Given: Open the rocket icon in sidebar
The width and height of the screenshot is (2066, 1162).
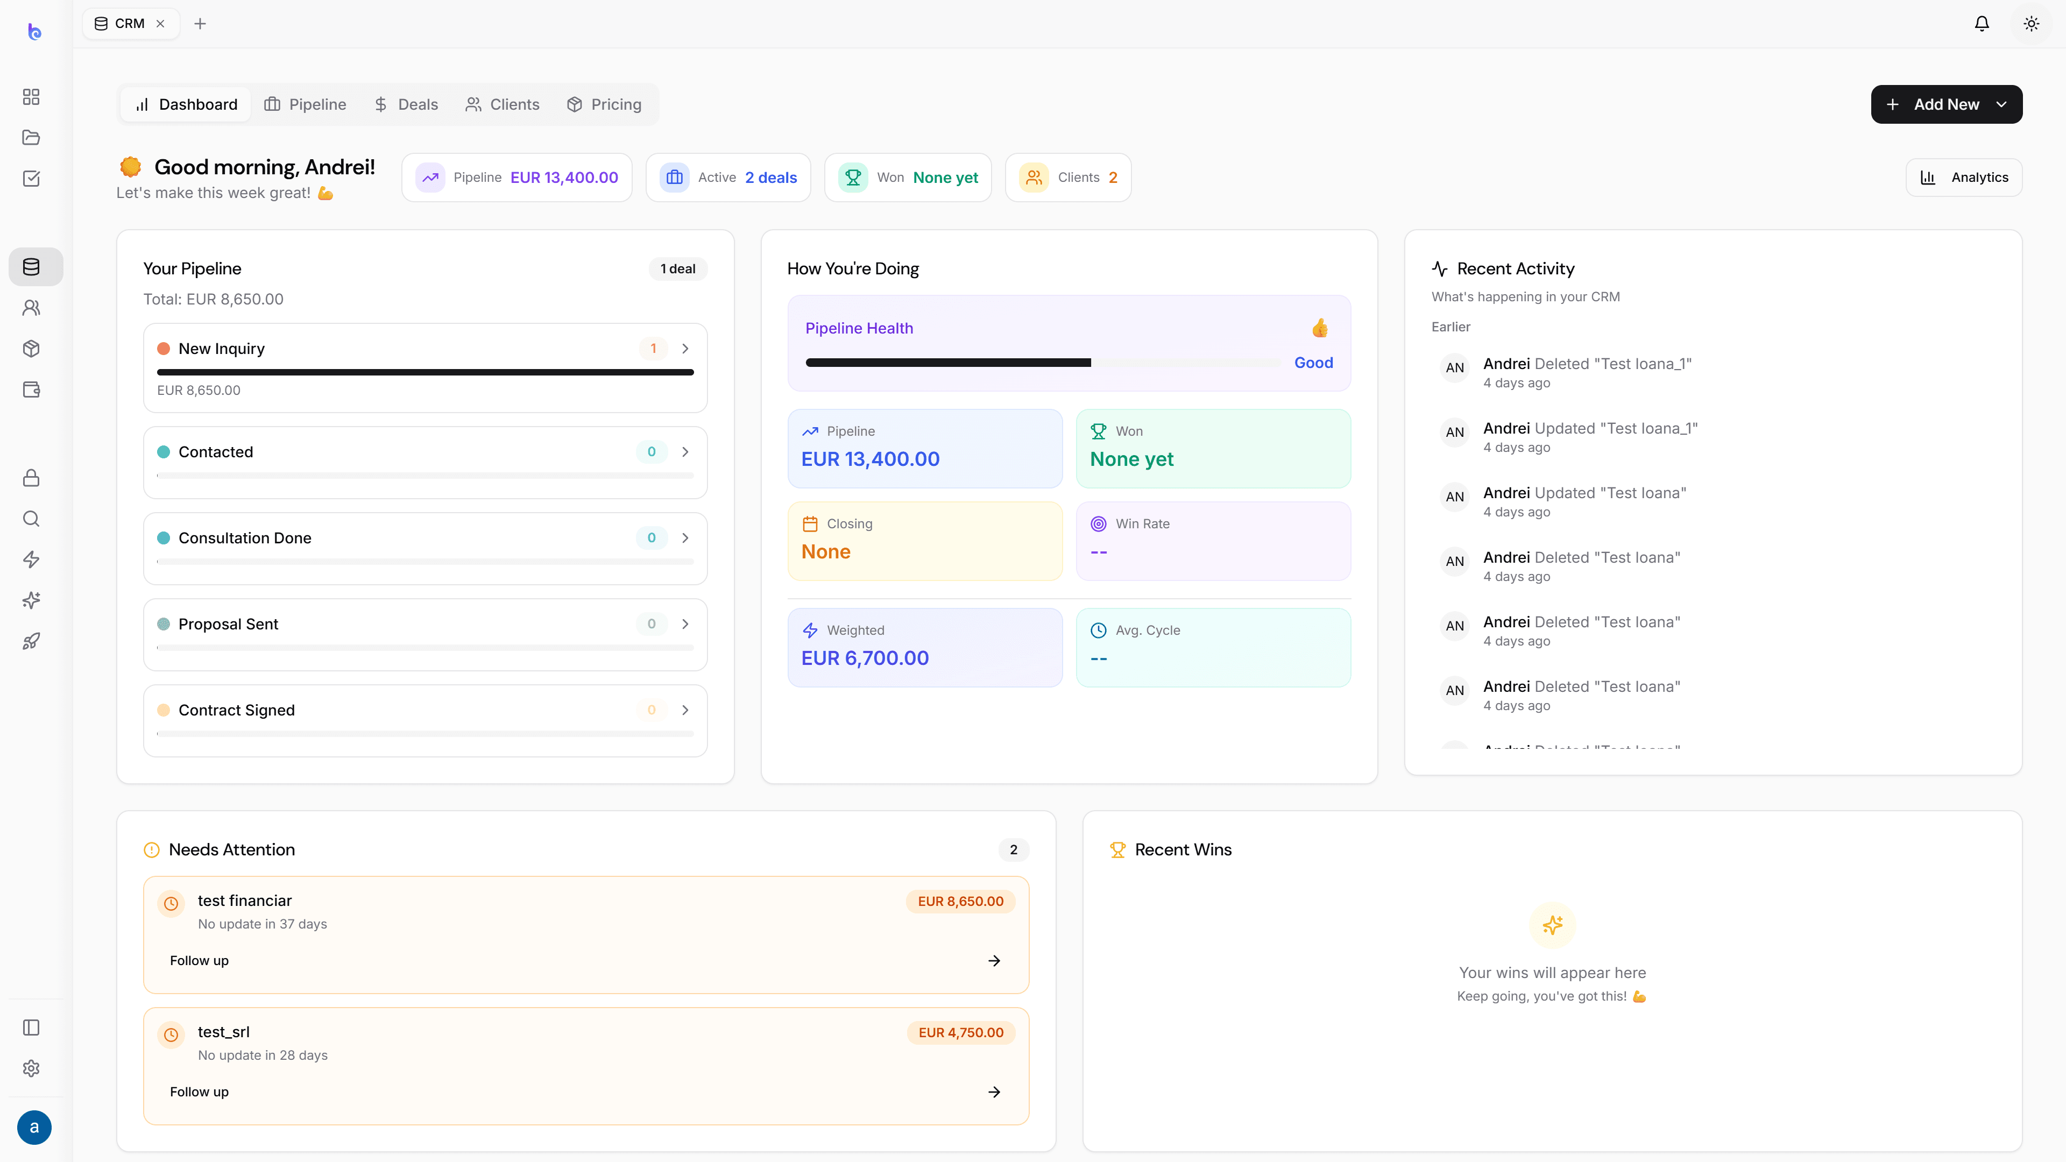Looking at the screenshot, I should pyautogui.click(x=31, y=641).
